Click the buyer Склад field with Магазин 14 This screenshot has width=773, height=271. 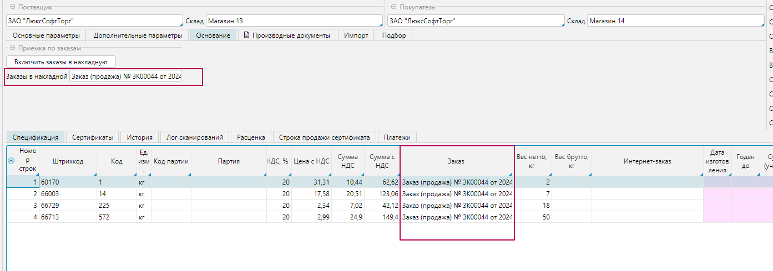pos(675,21)
